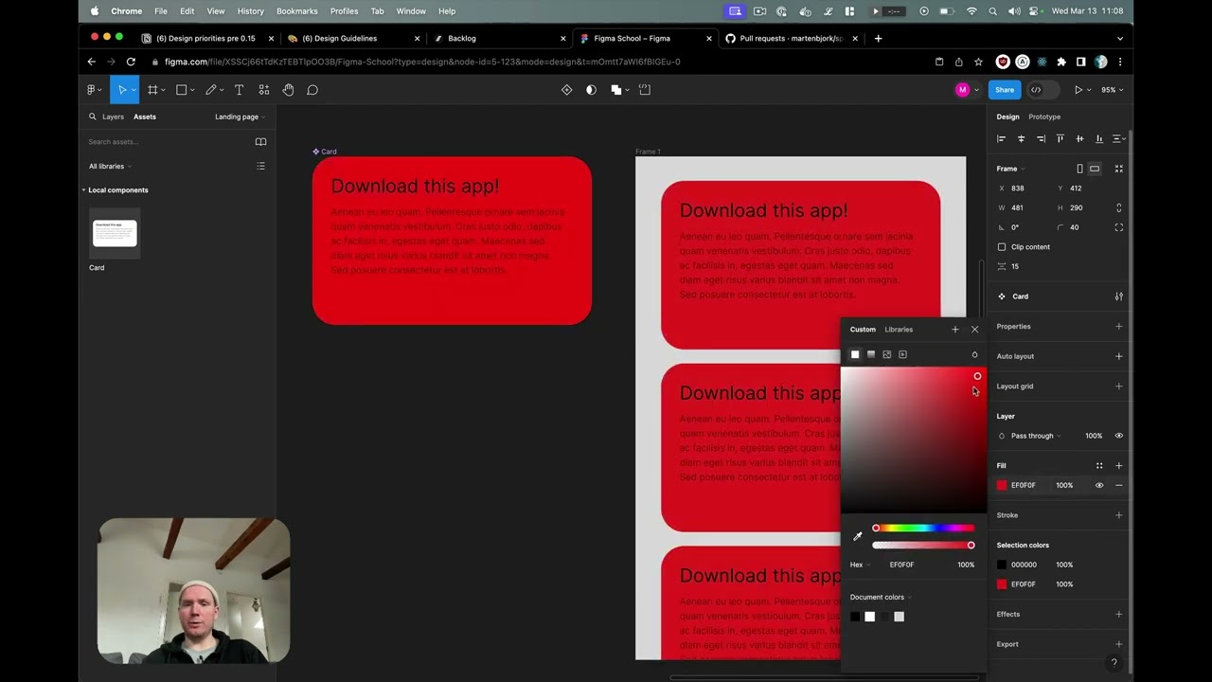Click the Share button
The width and height of the screenshot is (1212, 682).
1005,90
